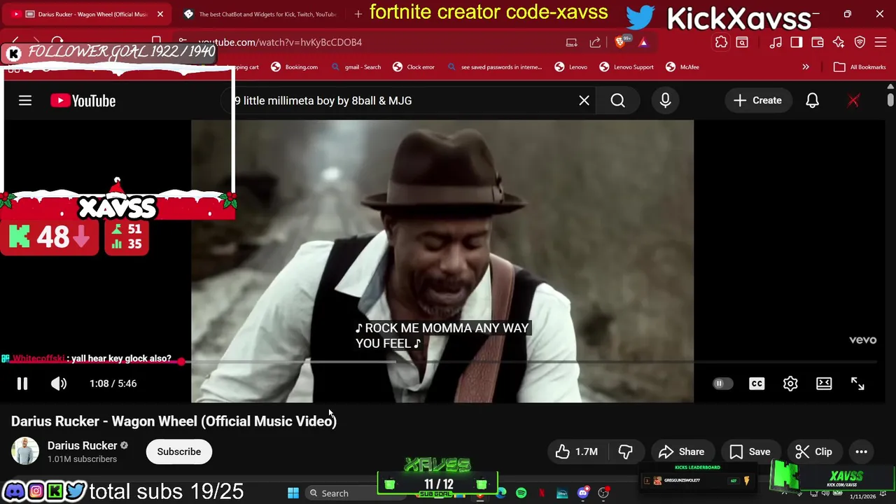The image size is (896, 504).
Task: Toggle the autoplay switch in player
Action: [x=722, y=384]
